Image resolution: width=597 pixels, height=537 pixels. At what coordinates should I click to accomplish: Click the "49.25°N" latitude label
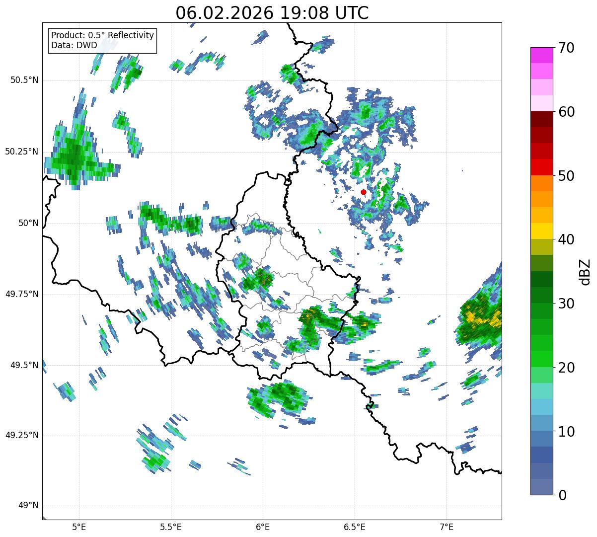(22, 435)
